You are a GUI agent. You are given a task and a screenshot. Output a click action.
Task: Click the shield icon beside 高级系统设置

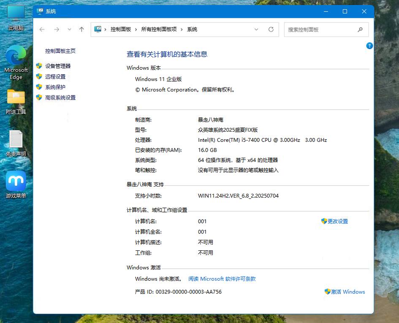[39, 98]
